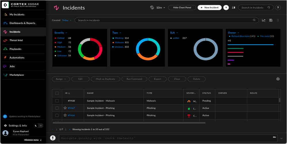287x144 pixels.
Task: Go to Playbooks in the sidebar
Action: [x=15, y=49]
